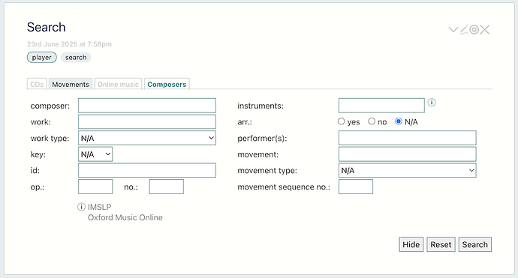Viewport: 518px width, 278px height.
Task: Switch to the Composers tab
Action: [x=167, y=84]
